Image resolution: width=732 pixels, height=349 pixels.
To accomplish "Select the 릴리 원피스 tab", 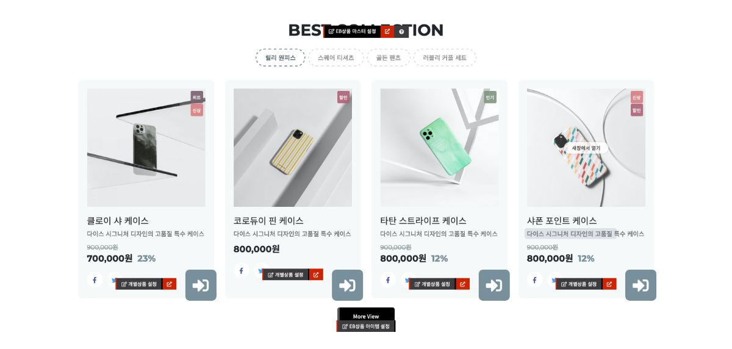I will [x=281, y=57].
